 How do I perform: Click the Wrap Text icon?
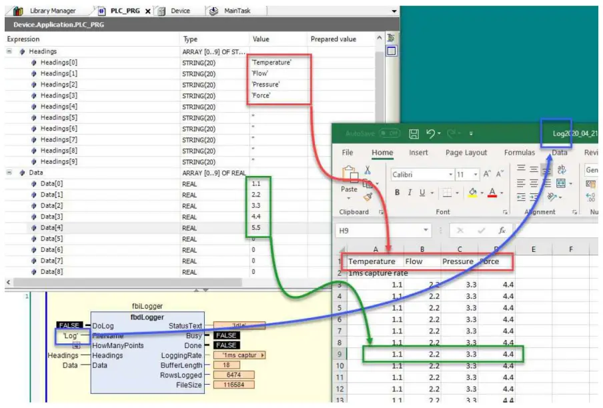pos(561,169)
